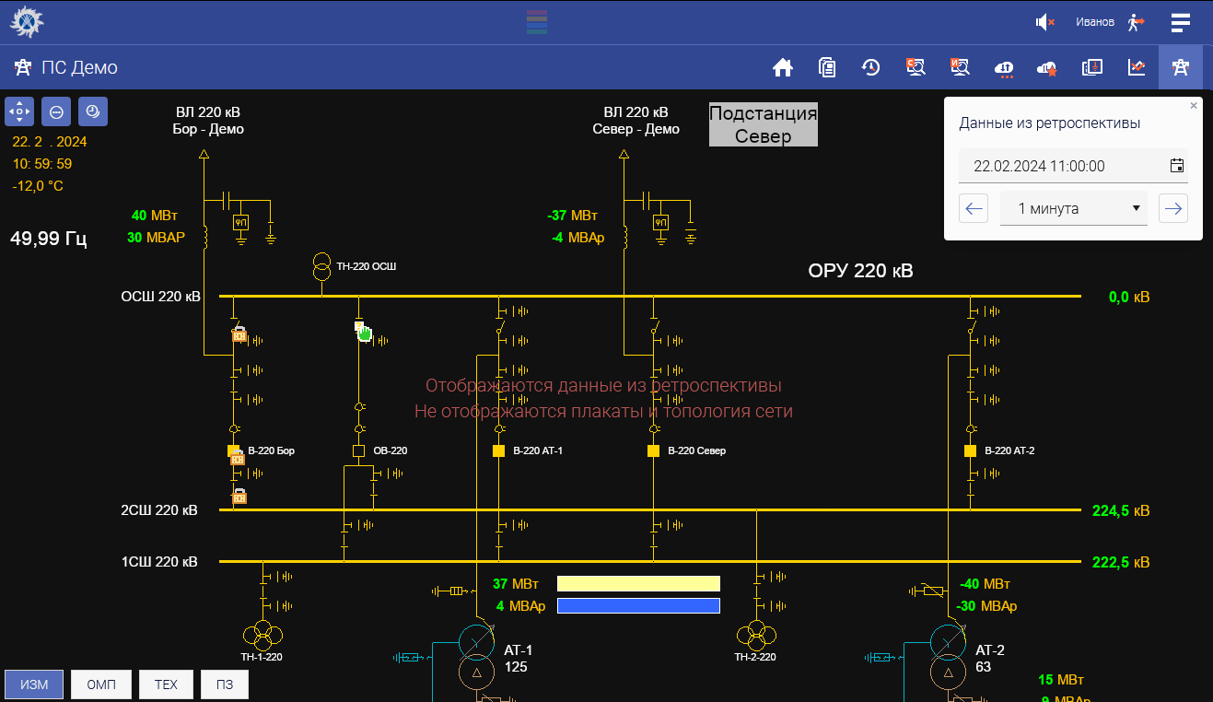Toggle the ОВ-220 breaker square
This screenshot has width=1213, height=702.
coord(358,451)
